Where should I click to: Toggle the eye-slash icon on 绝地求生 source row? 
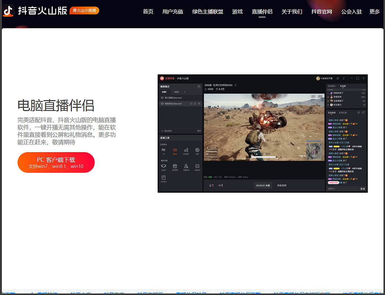coord(199,104)
